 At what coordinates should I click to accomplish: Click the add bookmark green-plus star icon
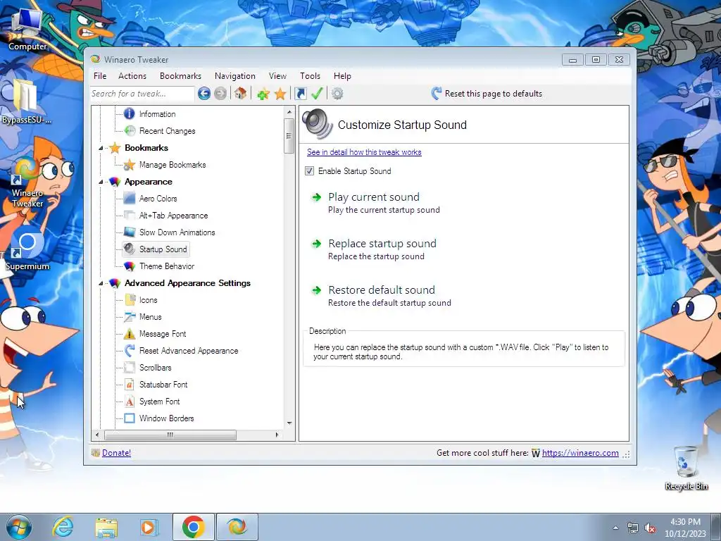click(x=263, y=94)
